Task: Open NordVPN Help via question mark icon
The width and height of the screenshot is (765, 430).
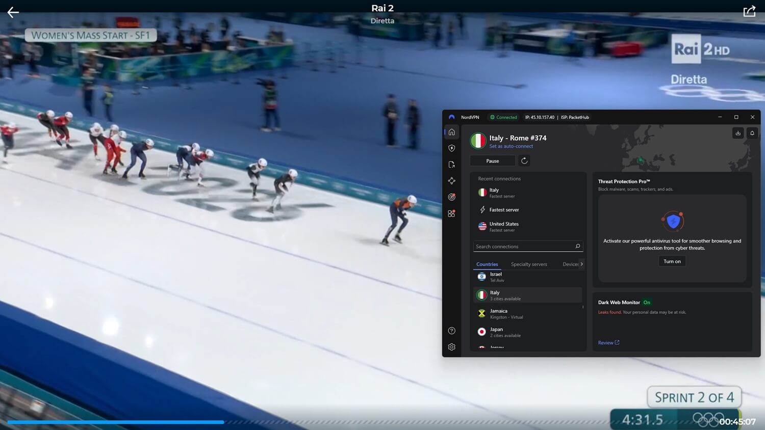Action: [x=451, y=330]
